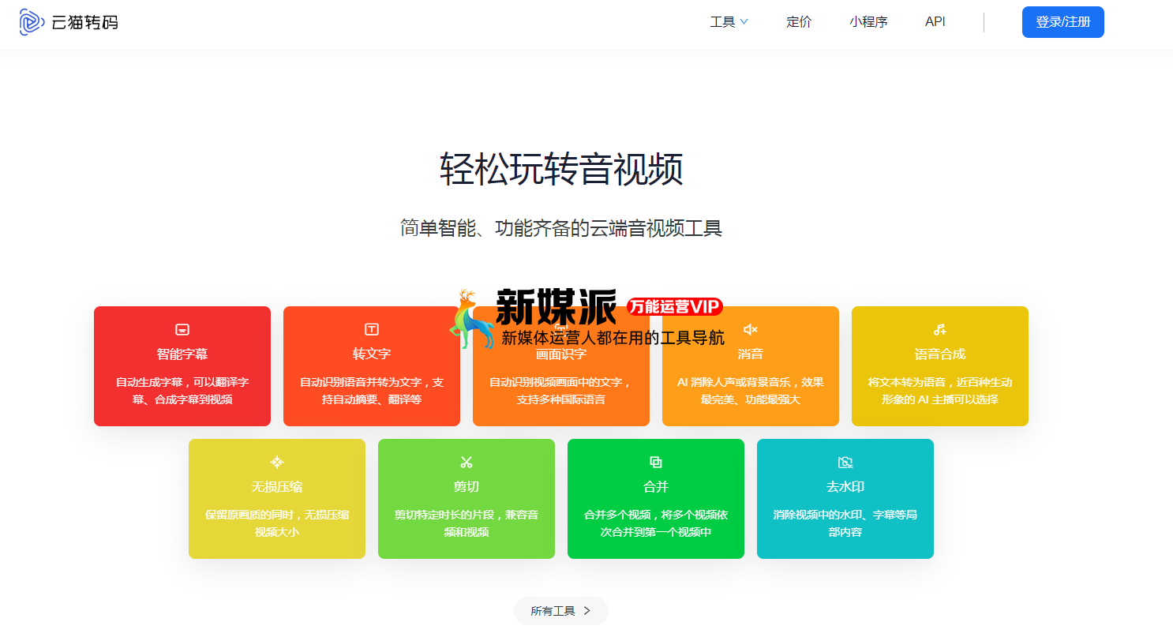
Task: Open the 去水印 tool title
Action: (x=845, y=486)
